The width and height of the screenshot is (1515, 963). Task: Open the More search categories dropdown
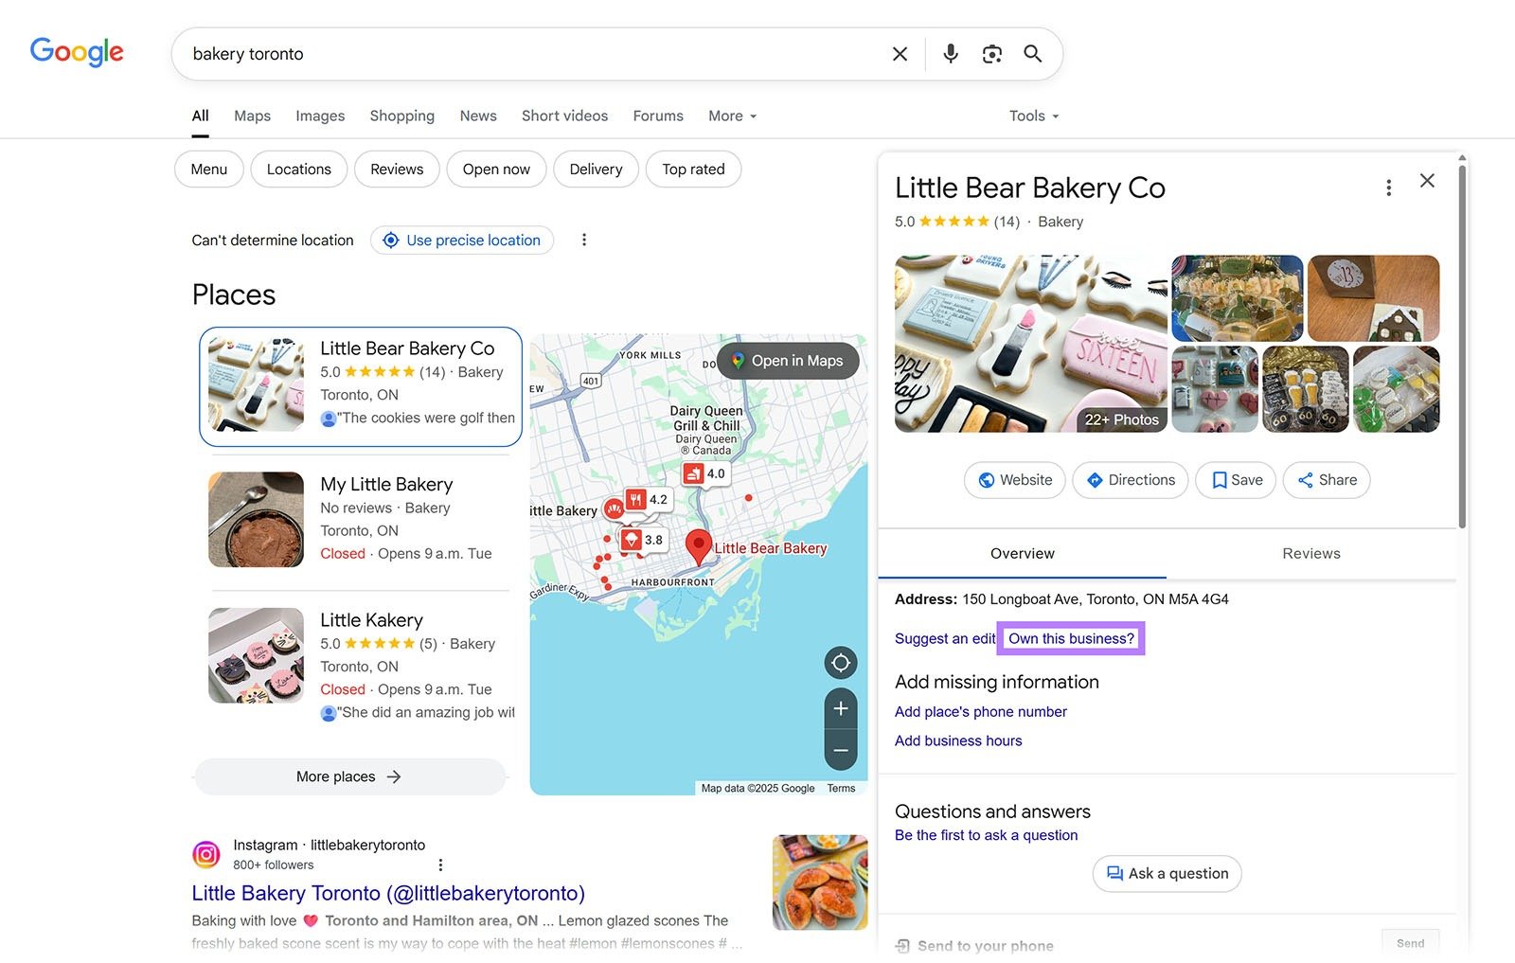(x=731, y=116)
